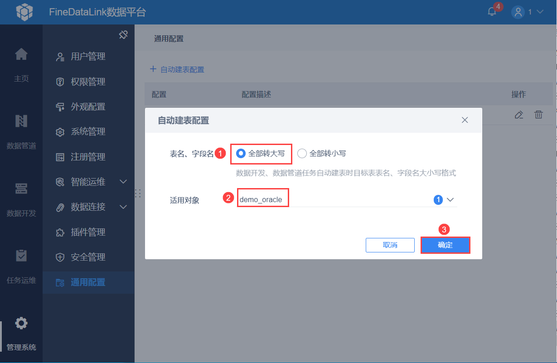
Task: Expand the 智能运维 submenu chevron
Action: point(123,182)
